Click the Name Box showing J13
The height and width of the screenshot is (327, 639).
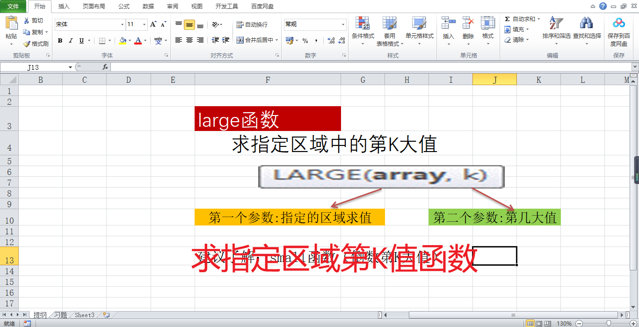click(33, 67)
